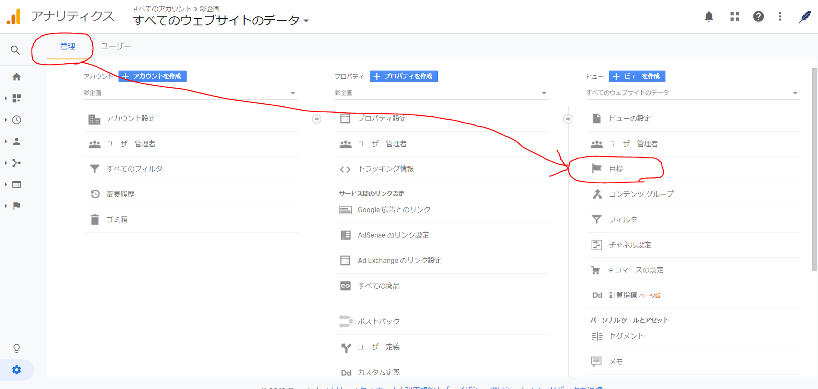
Task: Open the Customization dashboard icon in the sidebar
Action: (16, 99)
